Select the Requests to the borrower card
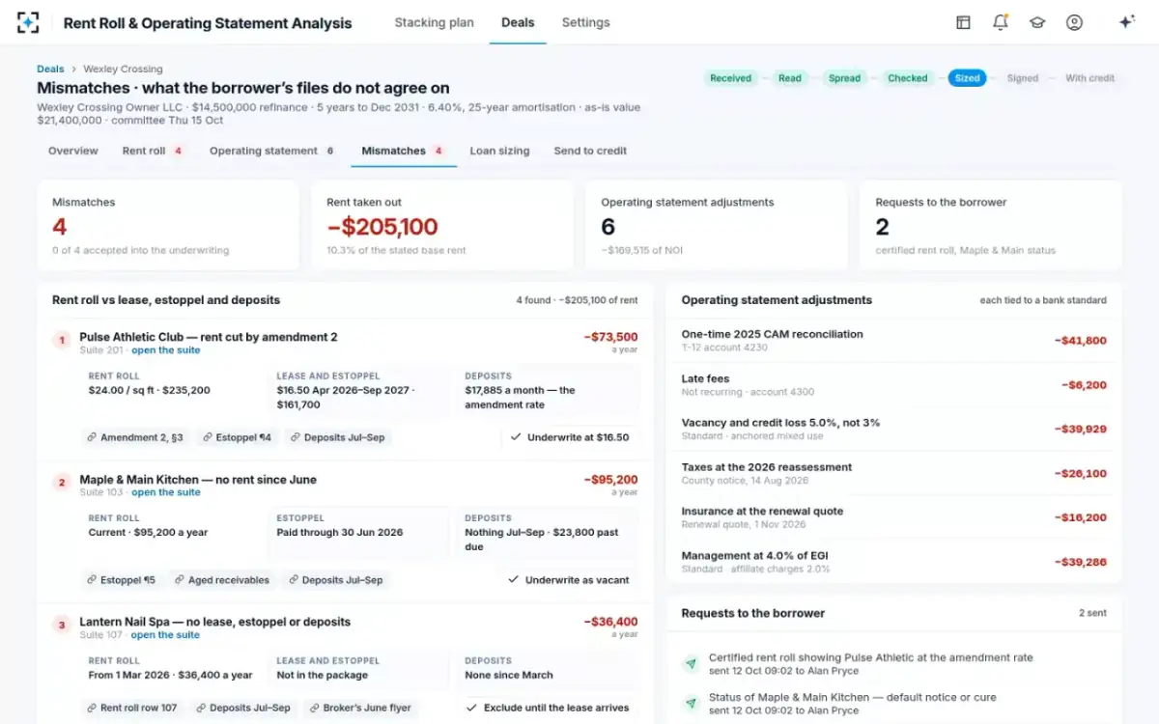 pyautogui.click(x=991, y=225)
